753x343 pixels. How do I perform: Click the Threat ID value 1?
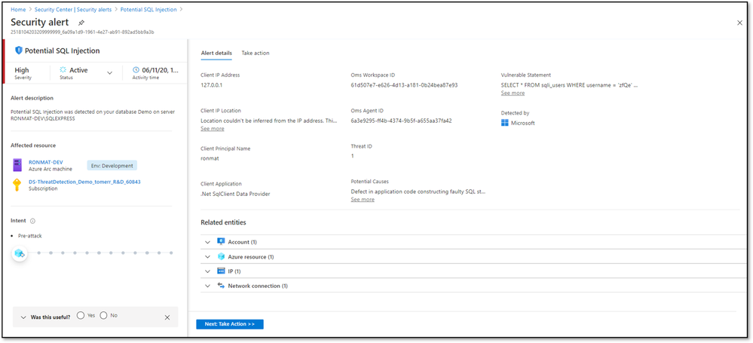click(352, 156)
